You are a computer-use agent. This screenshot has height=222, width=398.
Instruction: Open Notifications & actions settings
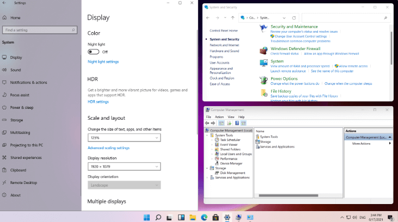click(x=28, y=83)
